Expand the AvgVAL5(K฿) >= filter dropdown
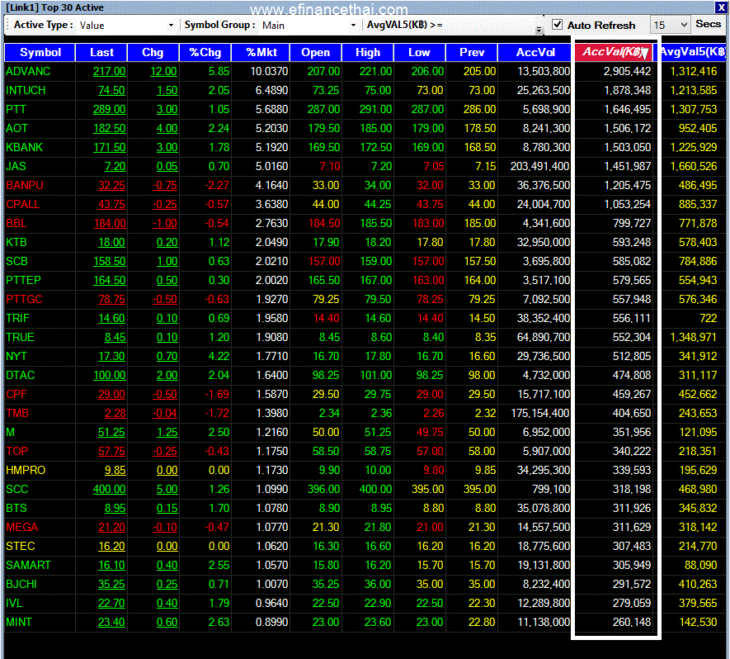The width and height of the screenshot is (730, 659). pyautogui.click(x=539, y=30)
